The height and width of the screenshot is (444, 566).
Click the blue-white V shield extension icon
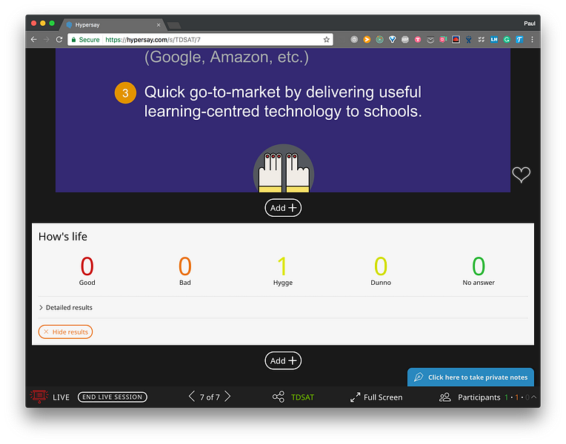[393, 40]
